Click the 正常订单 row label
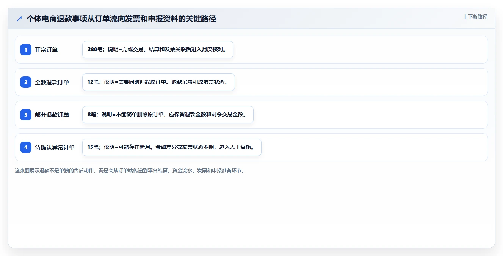503x256 pixels. click(x=46, y=50)
